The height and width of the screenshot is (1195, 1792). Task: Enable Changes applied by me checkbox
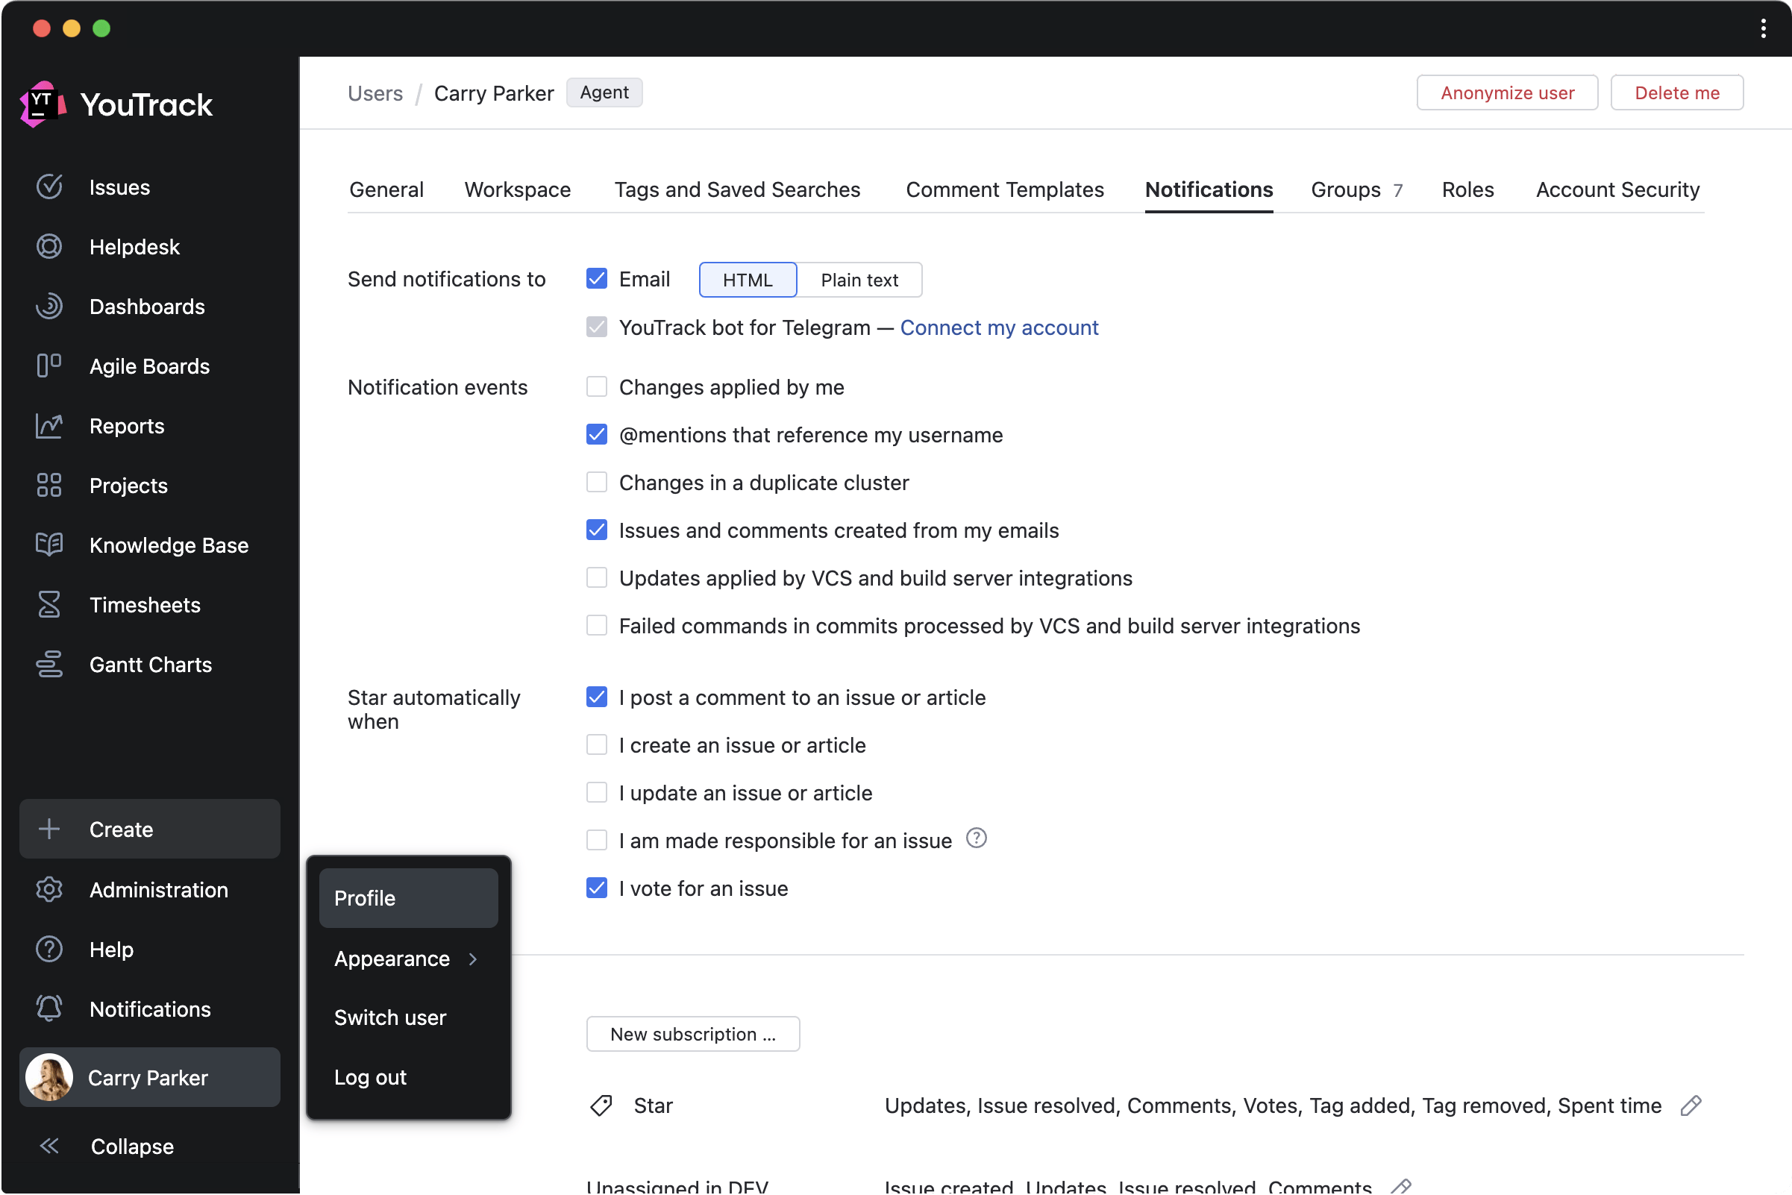596,387
